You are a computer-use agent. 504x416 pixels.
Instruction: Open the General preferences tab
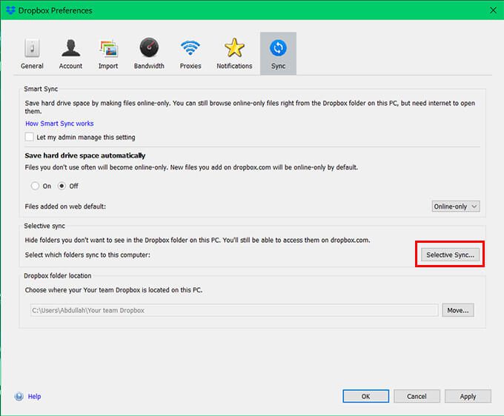click(x=32, y=53)
